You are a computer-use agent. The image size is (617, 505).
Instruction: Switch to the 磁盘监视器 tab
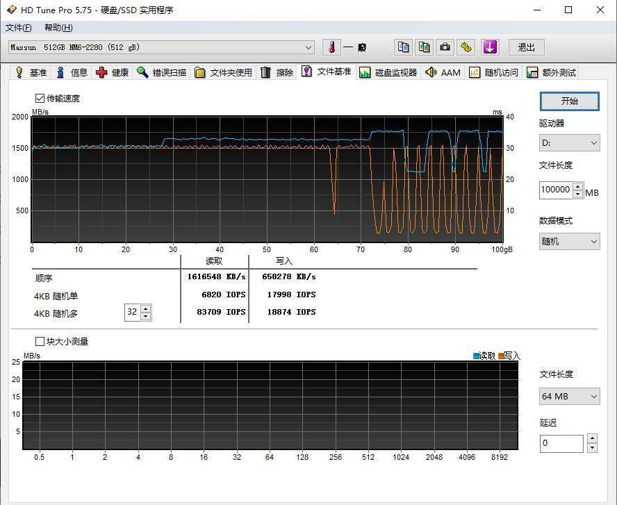(389, 73)
